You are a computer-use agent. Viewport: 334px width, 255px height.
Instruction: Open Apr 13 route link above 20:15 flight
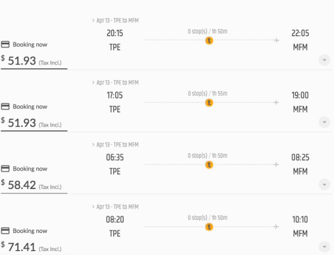(x=115, y=21)
